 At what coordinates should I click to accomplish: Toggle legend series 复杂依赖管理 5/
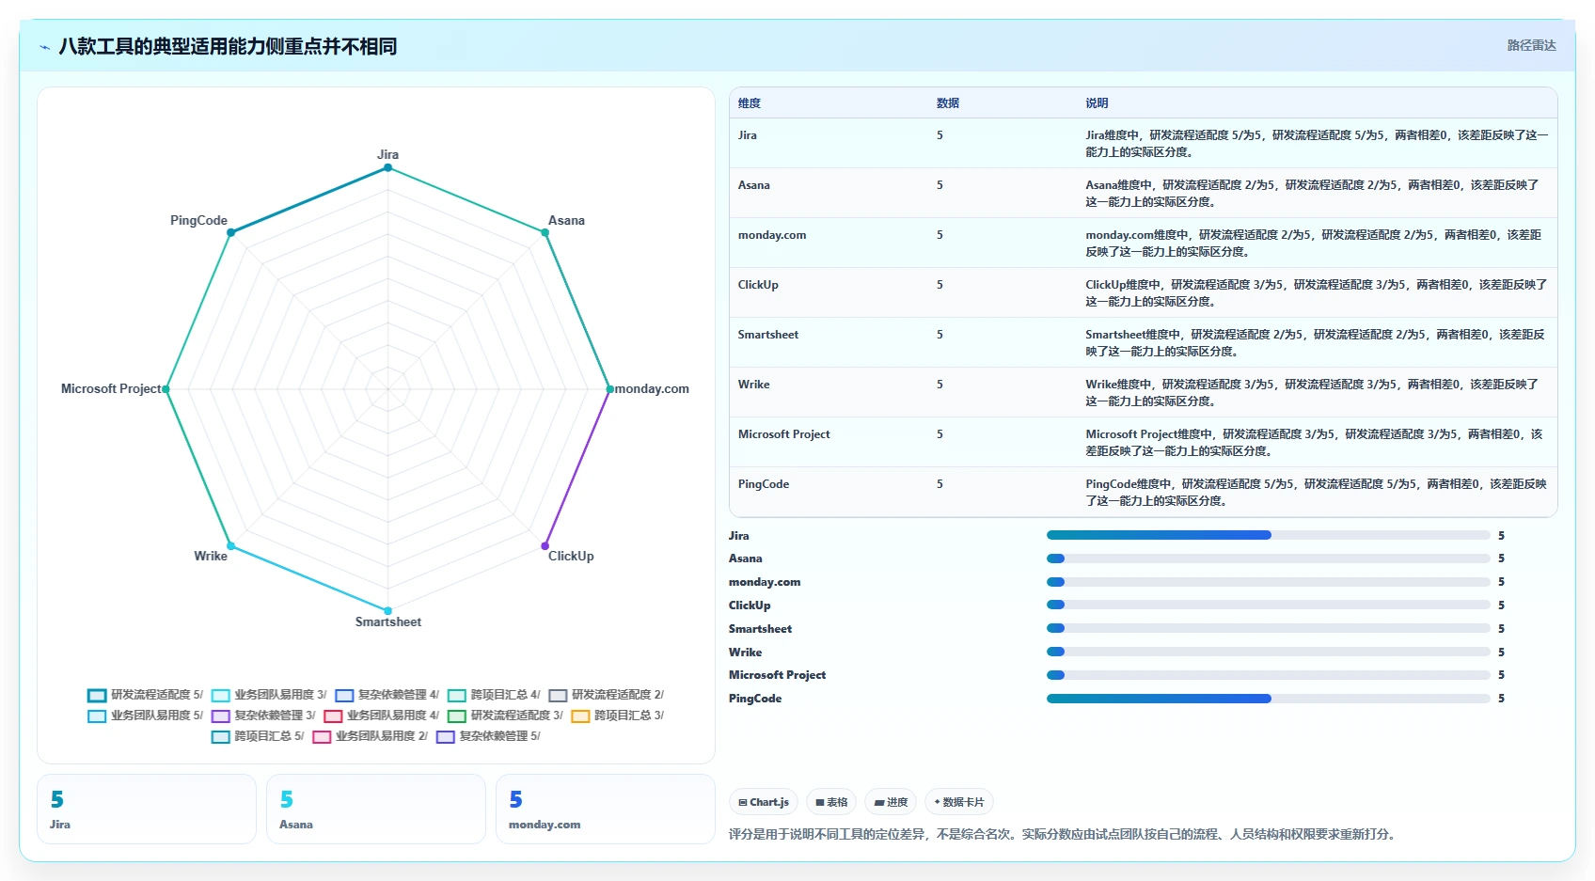(x=489, y=736)
